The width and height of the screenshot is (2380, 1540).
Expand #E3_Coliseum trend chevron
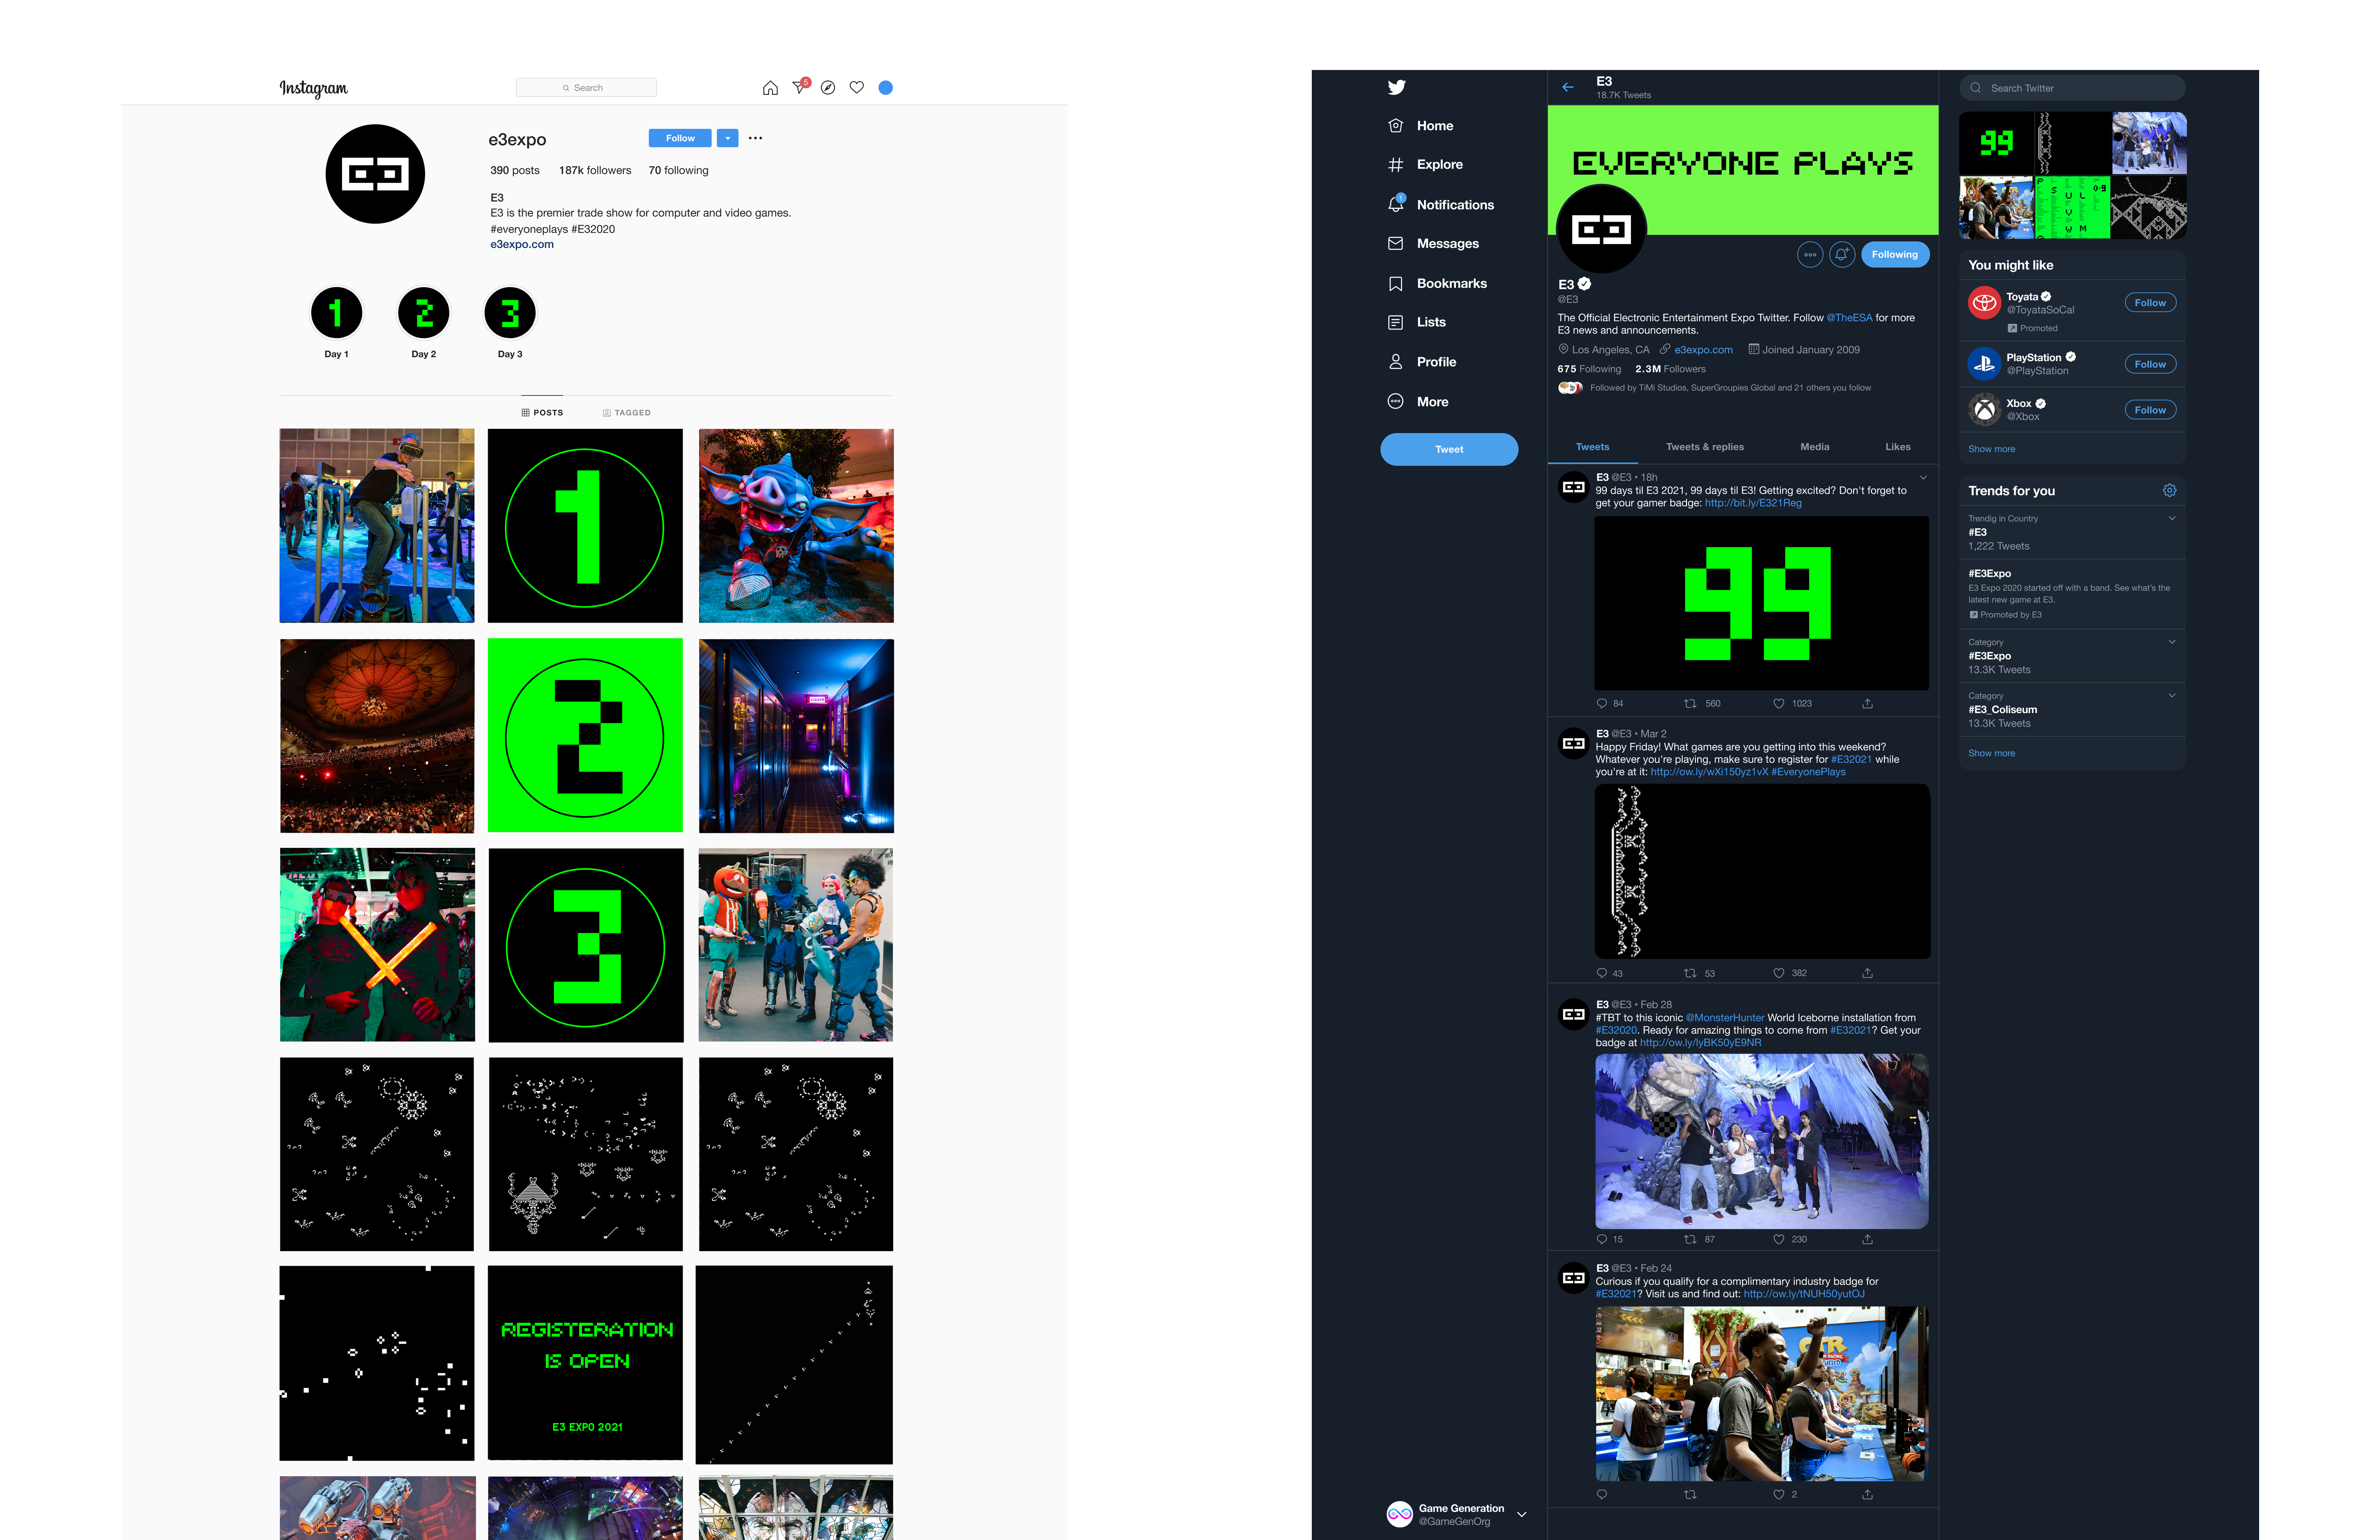(x=2172, y=695)
